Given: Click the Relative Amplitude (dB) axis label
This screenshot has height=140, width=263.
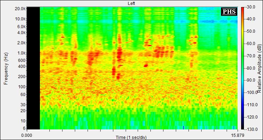Looking at the screenshot, I should [259, 68].
